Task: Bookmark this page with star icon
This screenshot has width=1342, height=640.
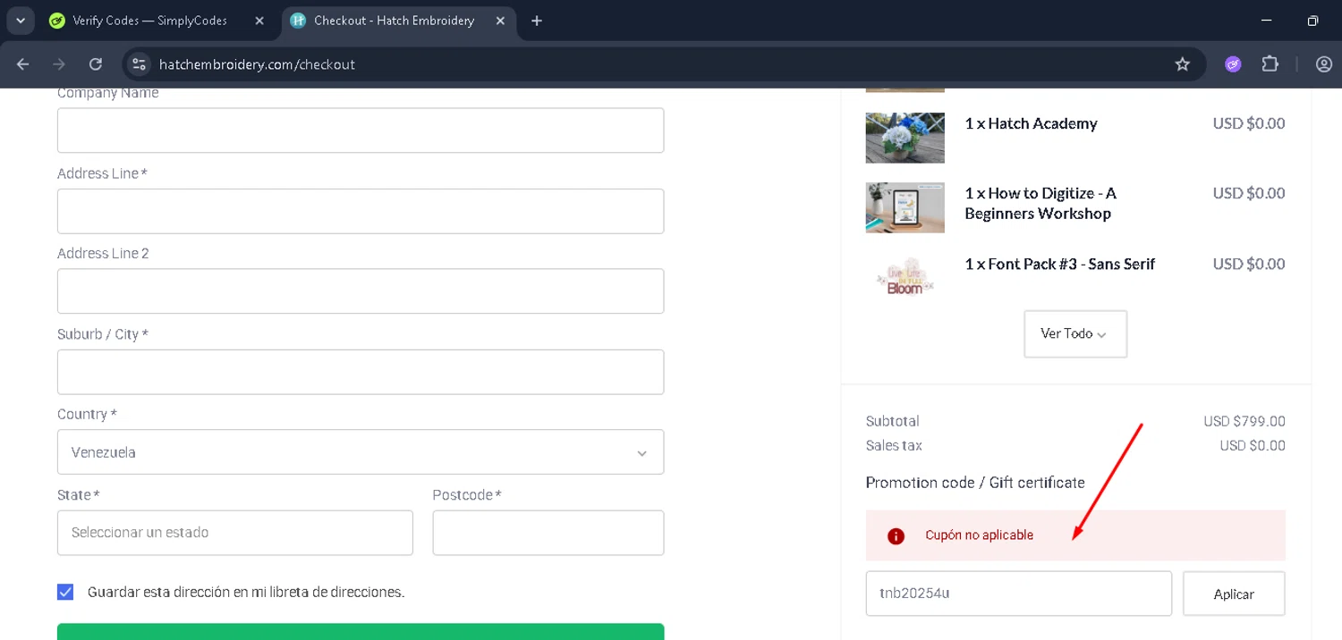Action: [x=1183, y=64]
